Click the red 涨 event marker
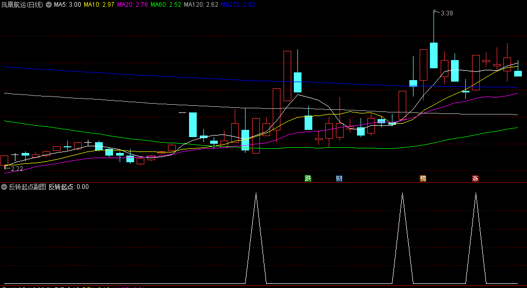Viewport: 527px width, 288px height. [476, 179]
